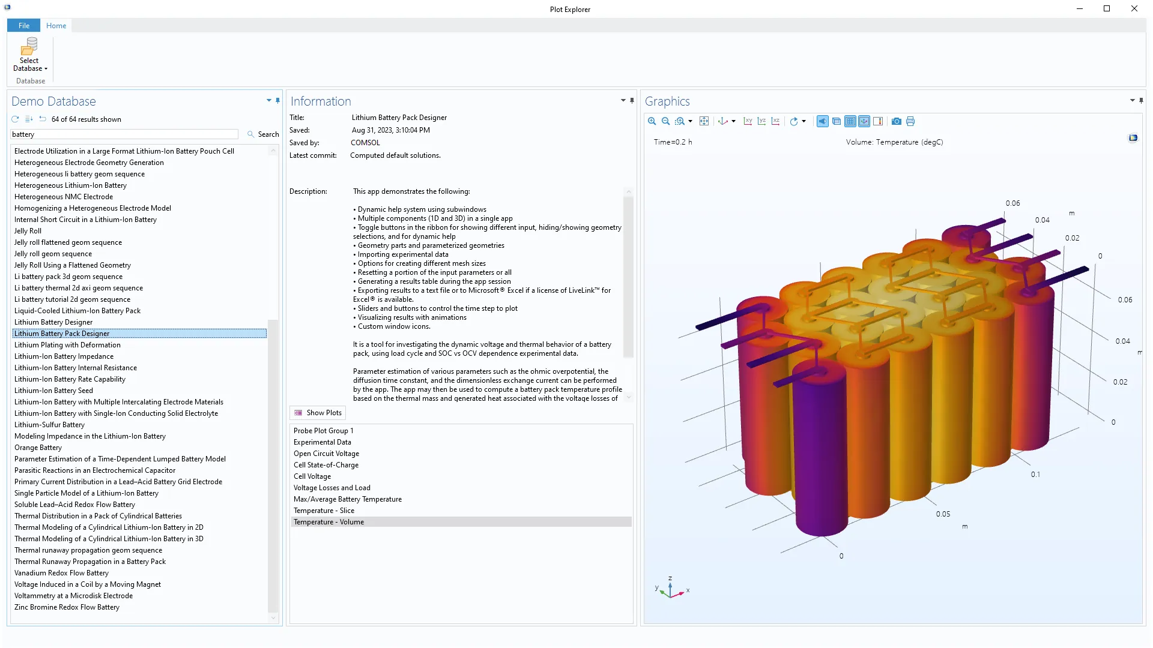Select the Home ribbon tab

[56, 25]
